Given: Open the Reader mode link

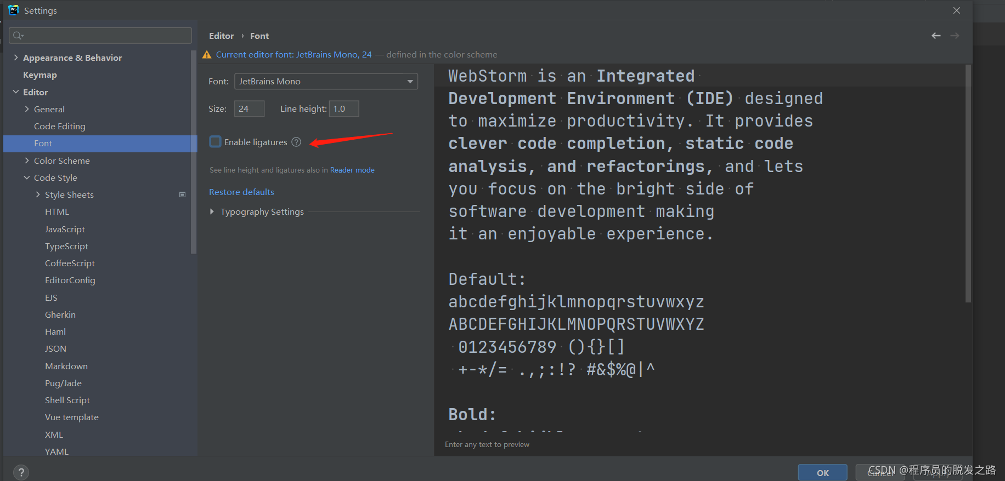Looking at the screenshot, I should pyautogui.click(x=352, y=170).
